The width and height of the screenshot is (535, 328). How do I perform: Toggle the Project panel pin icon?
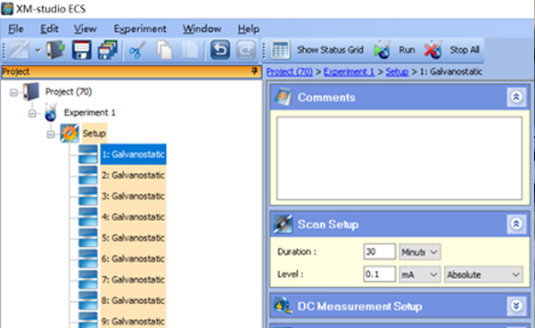point(254,71)
